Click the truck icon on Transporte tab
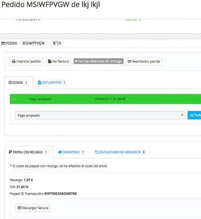 60,152
